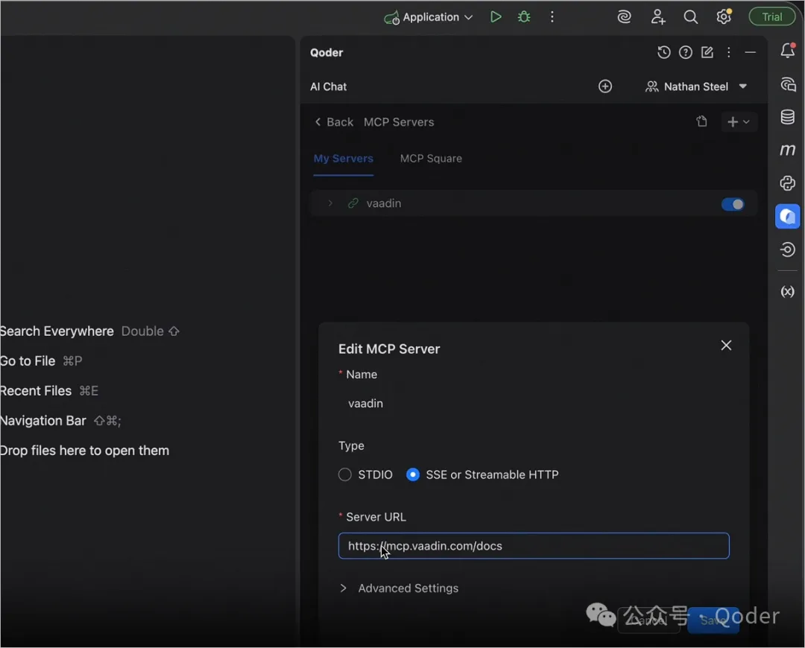Select STDIO server type
The width and height of the screenshot is (805, 648).
pos(345,474)
